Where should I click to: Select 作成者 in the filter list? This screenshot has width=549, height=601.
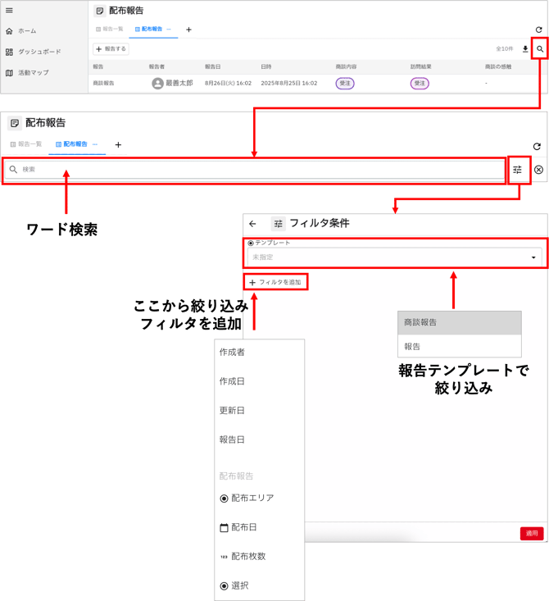tap(232, 353)
